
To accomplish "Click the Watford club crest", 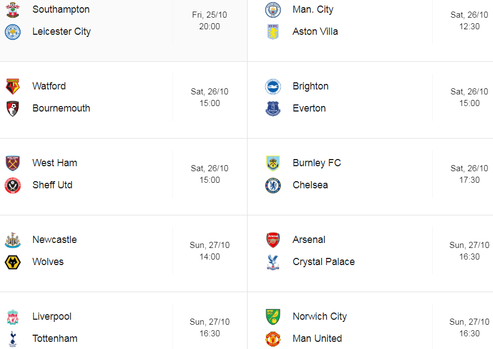I will [13, 86].
